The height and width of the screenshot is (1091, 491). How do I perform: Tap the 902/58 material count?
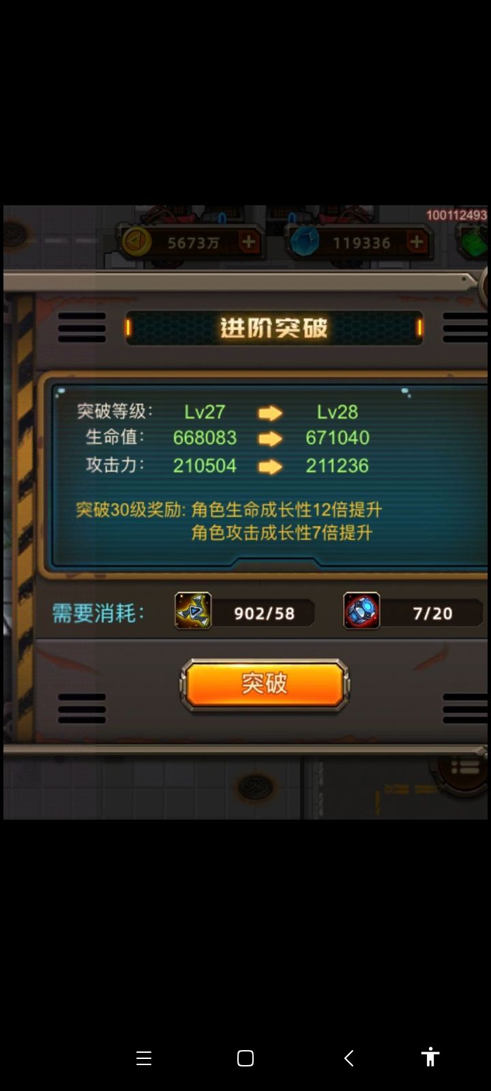[264, 614]
